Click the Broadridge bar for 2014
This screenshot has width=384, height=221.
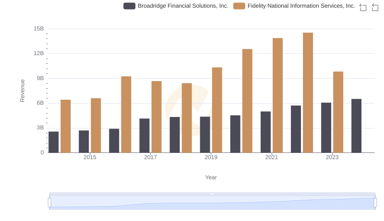pyautogui.click(x=53, y=142)
